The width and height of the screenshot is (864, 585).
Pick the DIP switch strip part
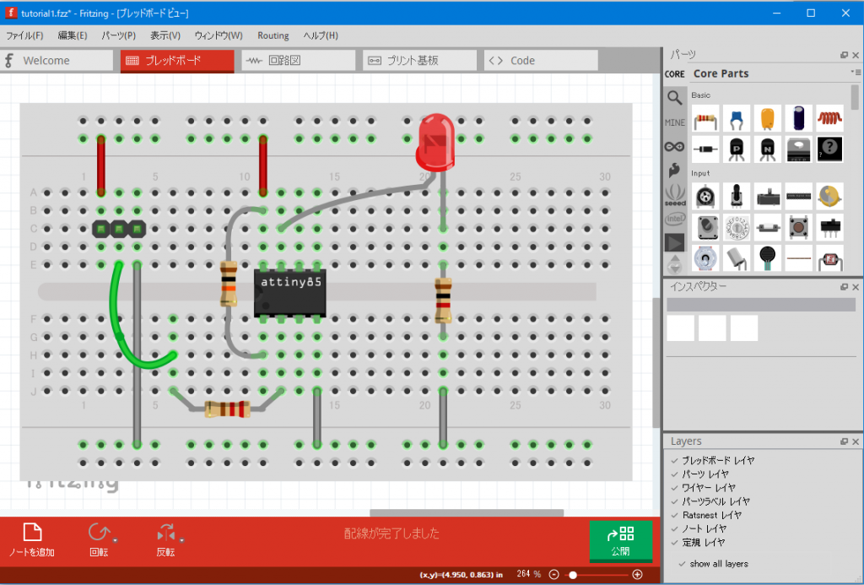799,197
